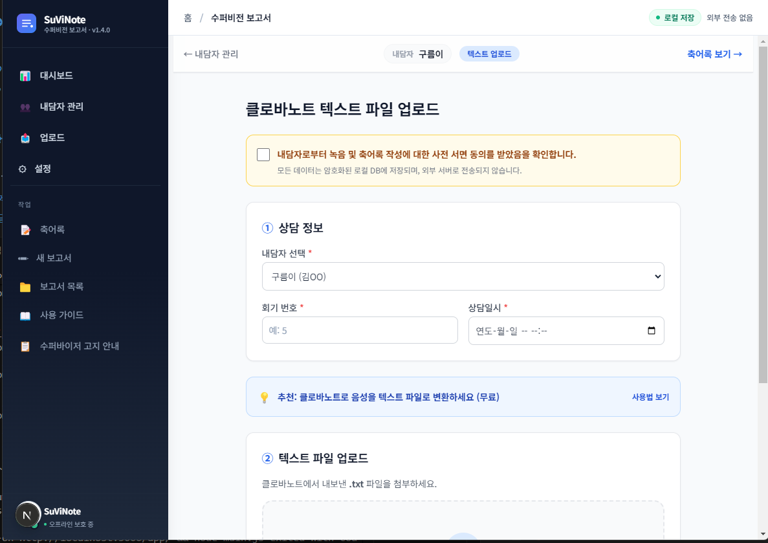Open the 내담자 선택 dropdown
The width and height of the screenshot is (768, 543).
[463, 276]
